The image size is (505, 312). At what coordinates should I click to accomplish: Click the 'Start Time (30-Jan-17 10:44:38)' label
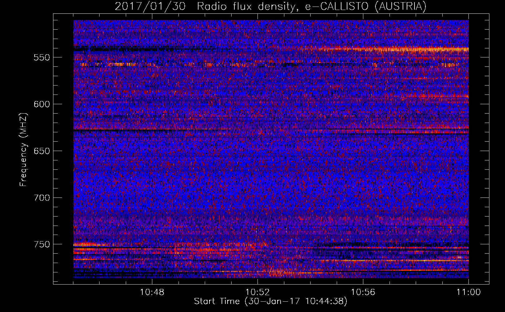(x=271, y=301)
